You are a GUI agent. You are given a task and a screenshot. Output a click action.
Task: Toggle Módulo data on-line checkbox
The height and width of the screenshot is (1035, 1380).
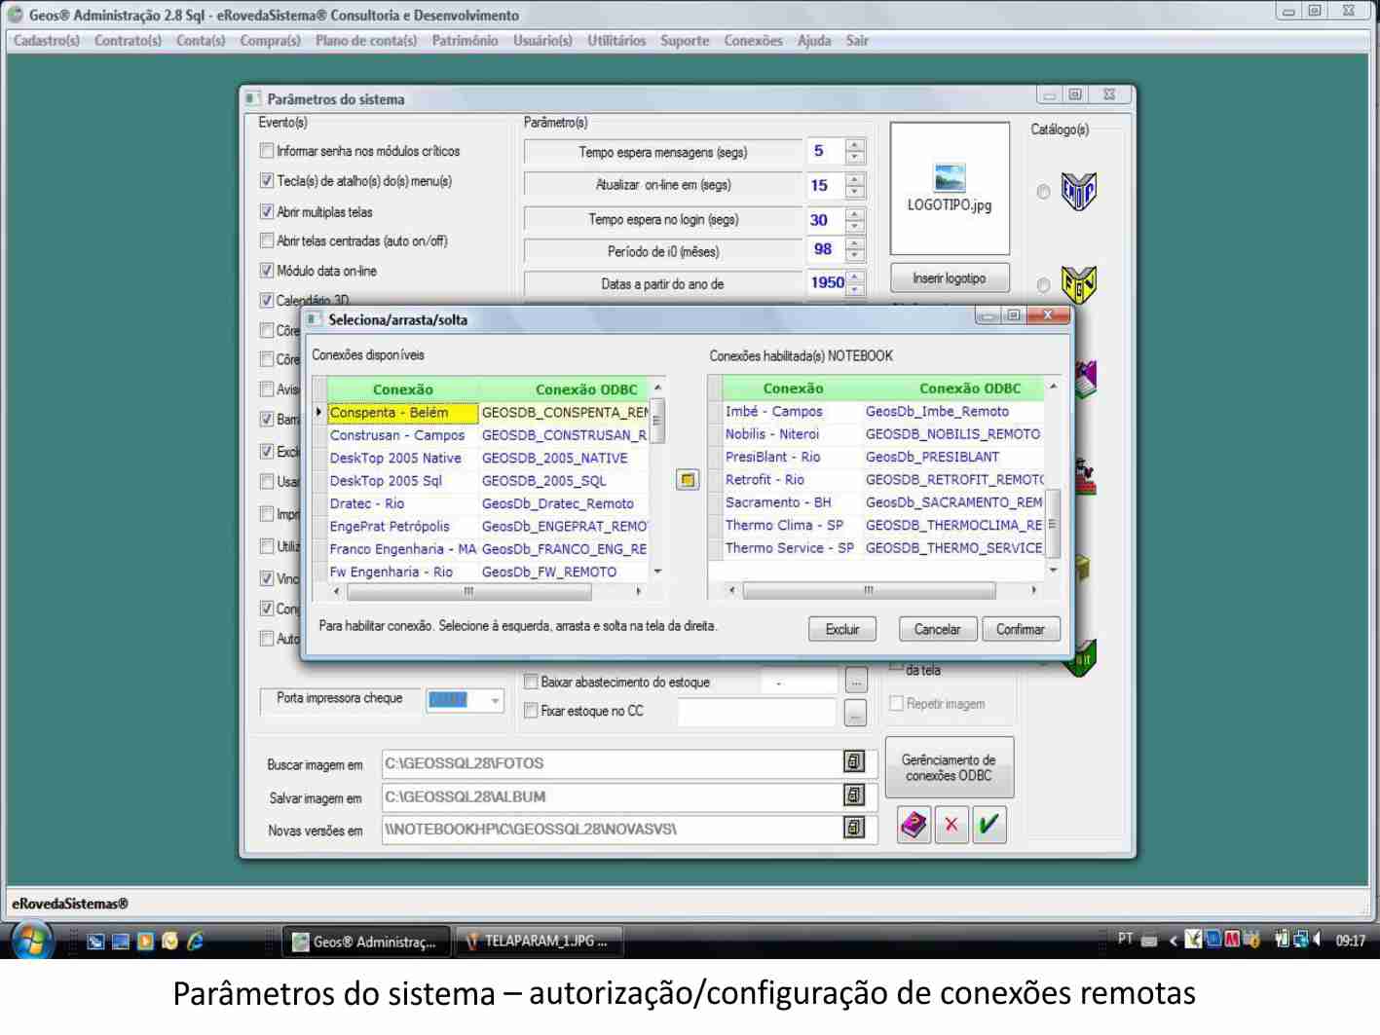pos(267,271)
